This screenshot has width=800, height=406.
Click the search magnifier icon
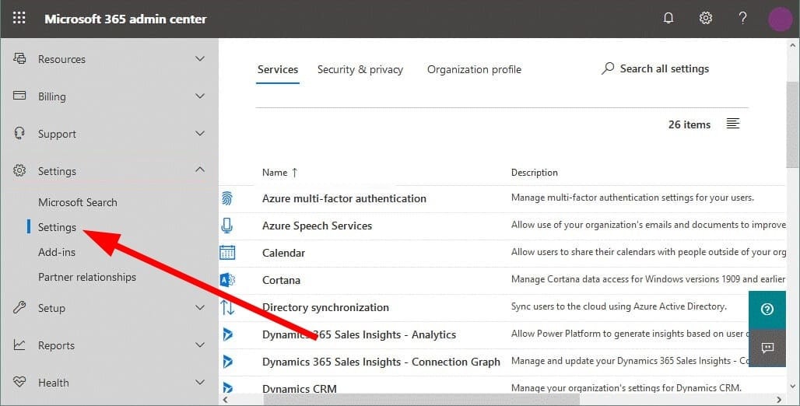pyautogui.click(x=608, y=68)
